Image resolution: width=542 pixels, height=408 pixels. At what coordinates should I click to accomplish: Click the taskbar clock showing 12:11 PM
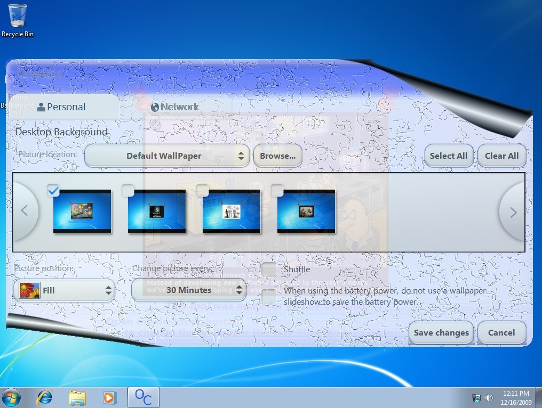point(516,398)
